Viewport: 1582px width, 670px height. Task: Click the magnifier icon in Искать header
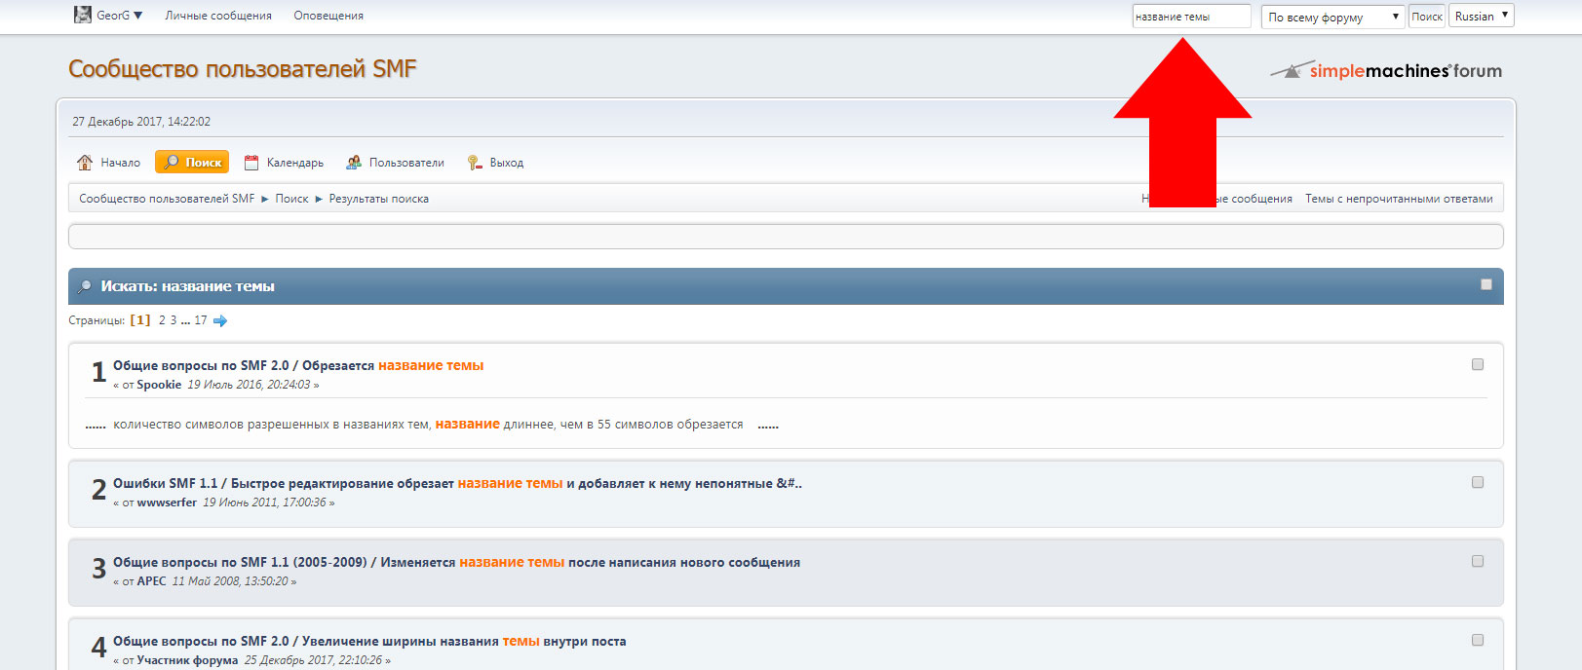85,286
